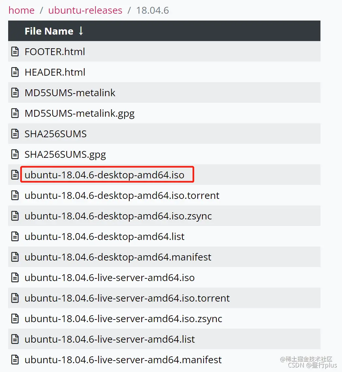Open the SHA256SUMS file link

click(x=55, y=134)
